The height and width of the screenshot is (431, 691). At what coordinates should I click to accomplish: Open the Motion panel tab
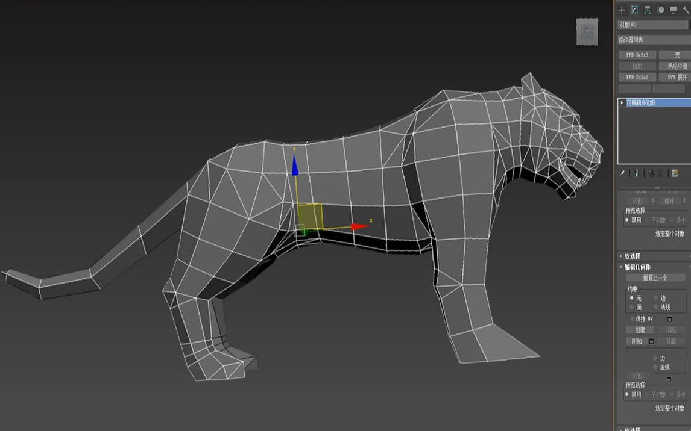[660, 10]
